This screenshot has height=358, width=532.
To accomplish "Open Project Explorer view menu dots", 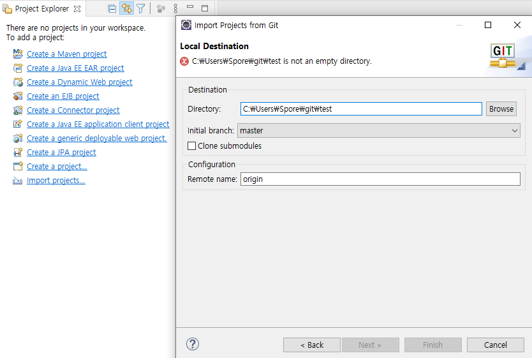I will click(175, 8).
